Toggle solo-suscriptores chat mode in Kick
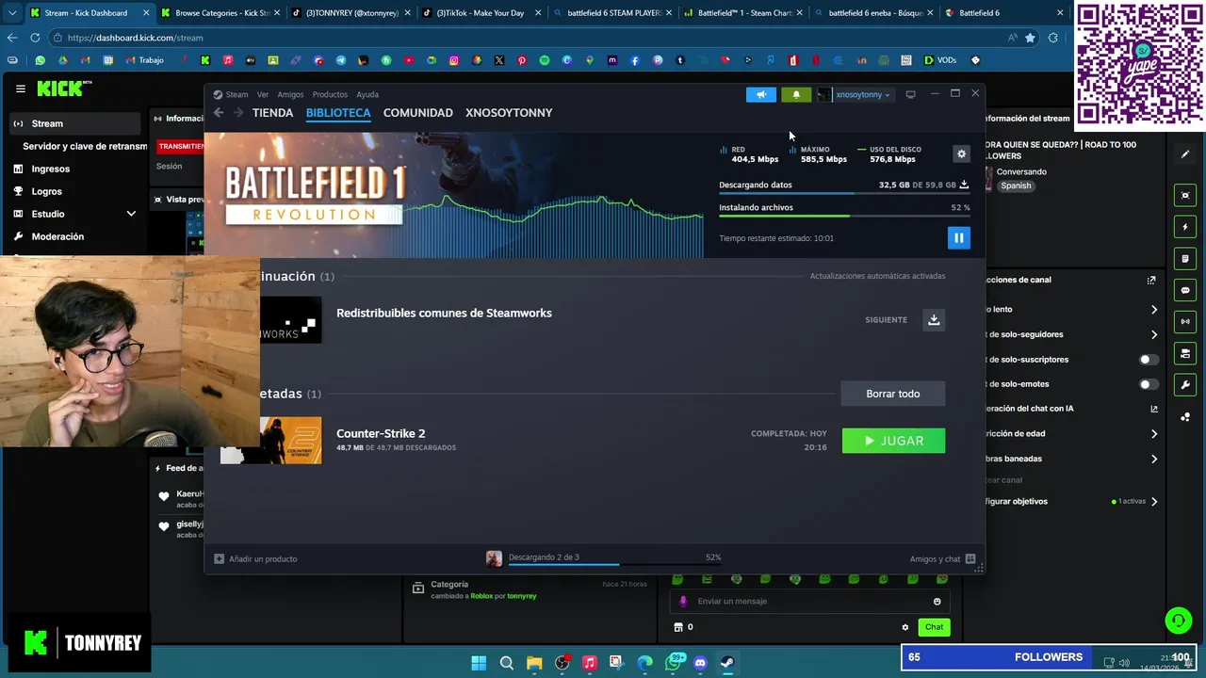 (x=1149, y=360)
